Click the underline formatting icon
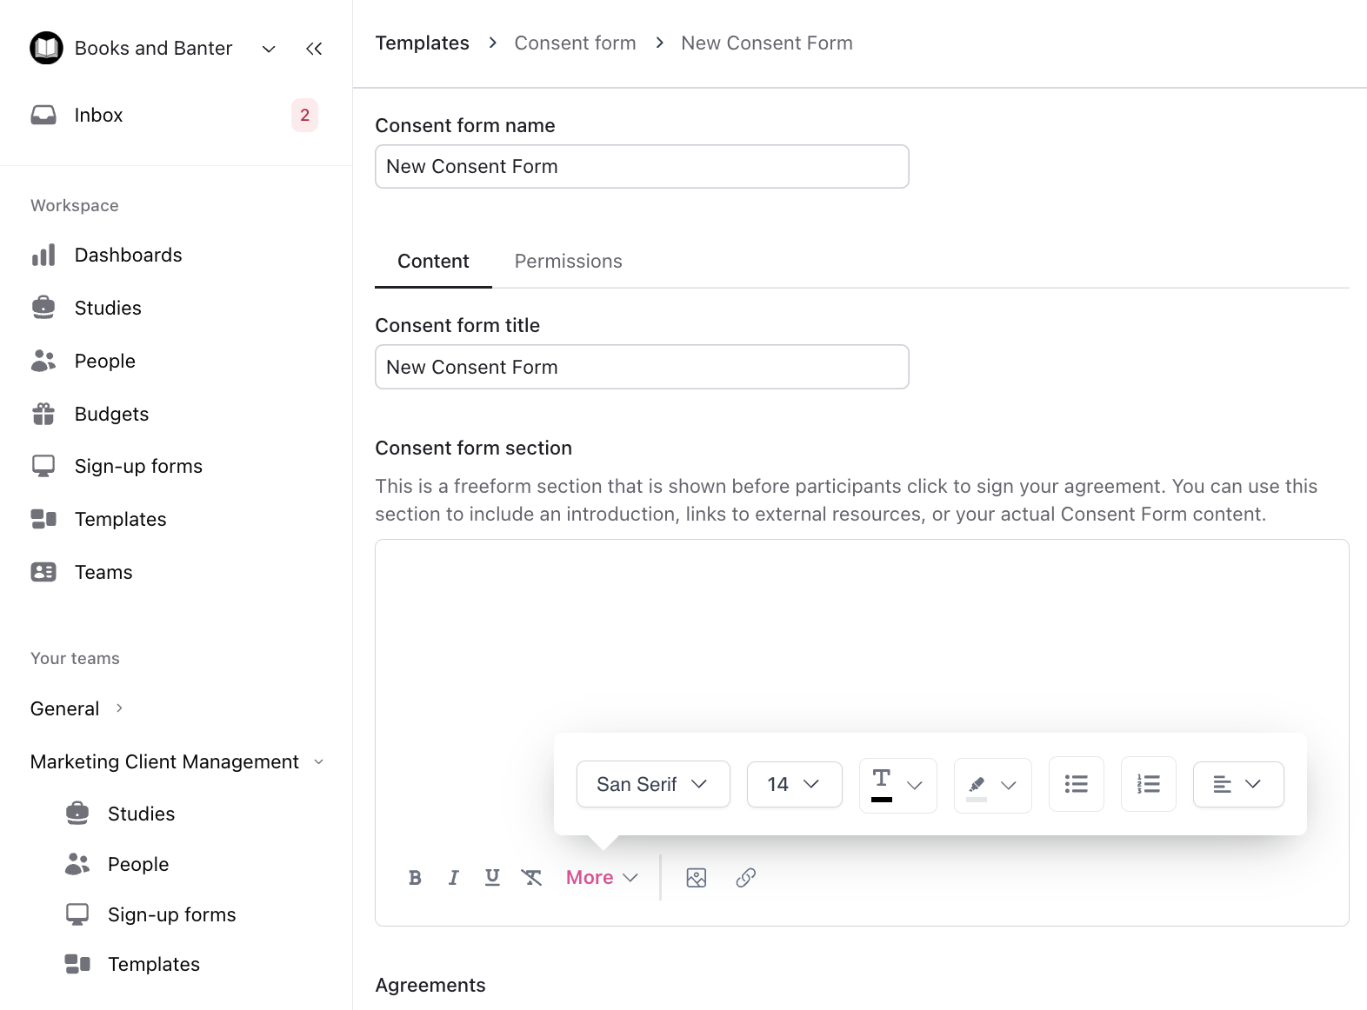The width and height of the screenshot is (1367, 1010). point(492,878)
